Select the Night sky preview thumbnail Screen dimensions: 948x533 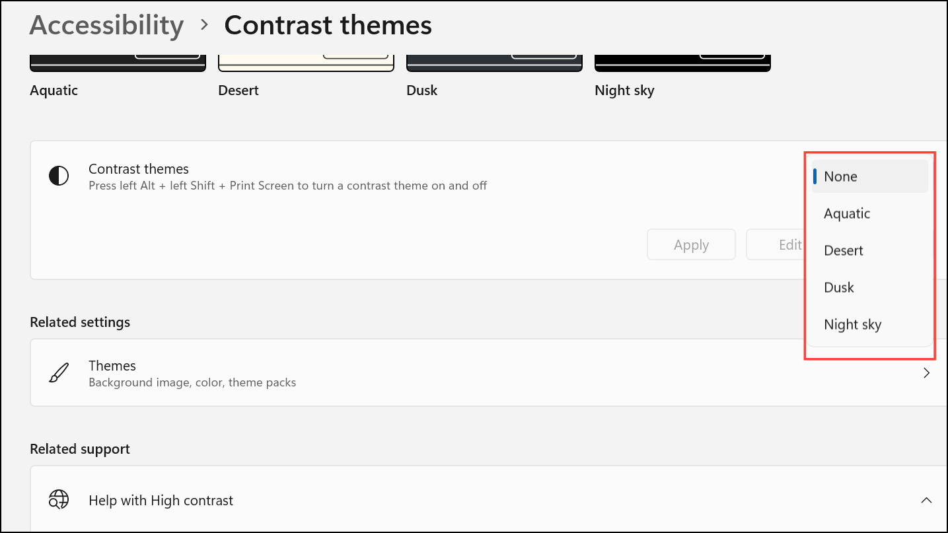pyautogui.click(x=682, y=63)
